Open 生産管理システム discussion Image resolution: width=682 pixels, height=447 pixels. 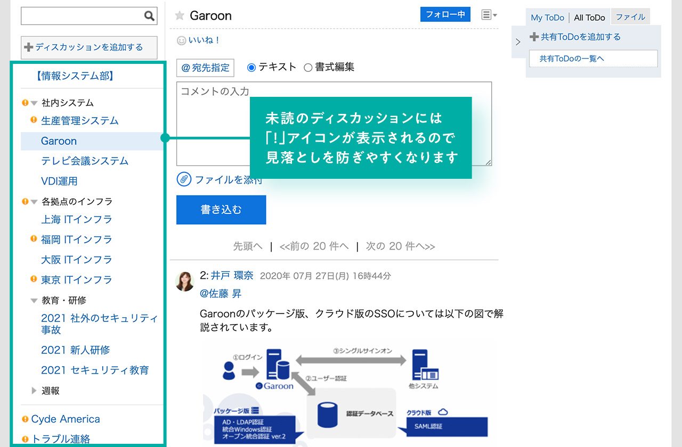click(80, 121)
